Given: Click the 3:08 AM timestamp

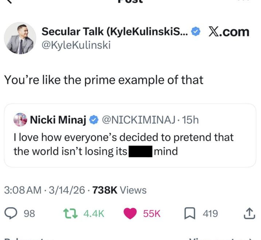Looking at the screenshot, I should 23,190.
